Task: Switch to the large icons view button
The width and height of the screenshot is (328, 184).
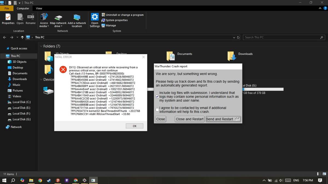Action: click(325, 174)
